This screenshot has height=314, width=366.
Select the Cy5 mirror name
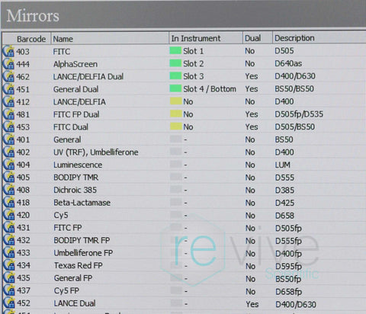[61, 215]
